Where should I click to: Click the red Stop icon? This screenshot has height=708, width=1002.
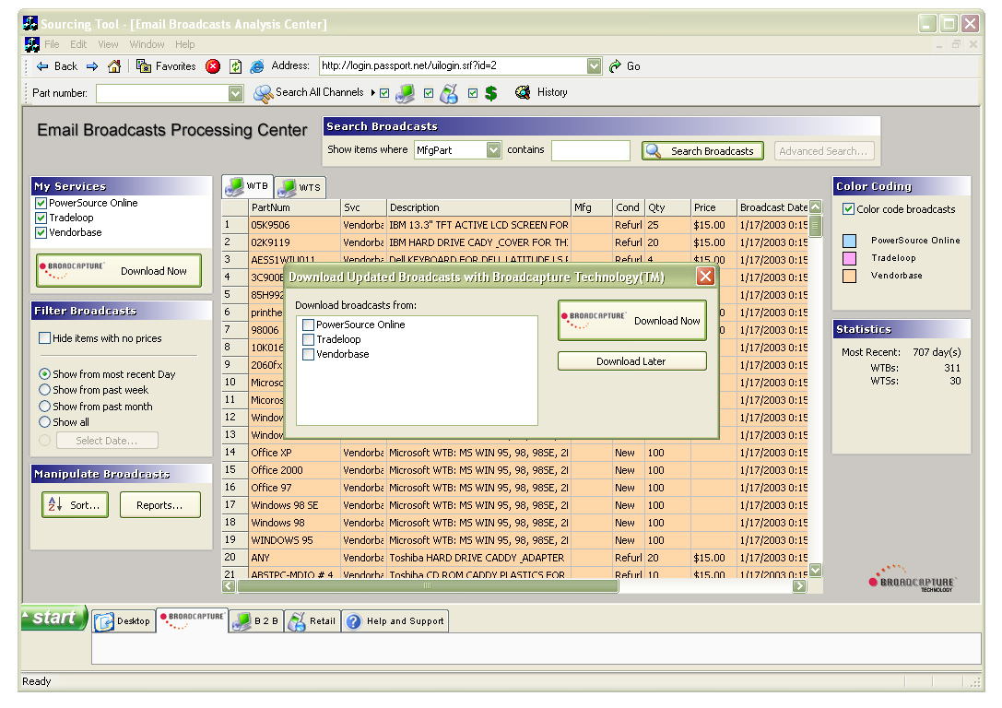(x=213, y=66)
